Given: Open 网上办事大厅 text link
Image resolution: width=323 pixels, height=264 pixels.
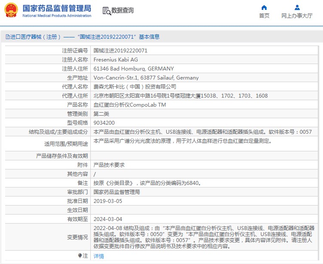Looking at the screenshot, I should 297,15.
